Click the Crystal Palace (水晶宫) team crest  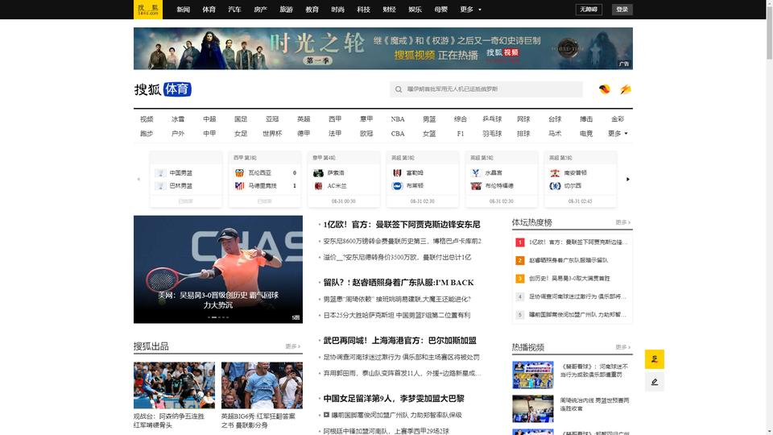tap(476, 173)
